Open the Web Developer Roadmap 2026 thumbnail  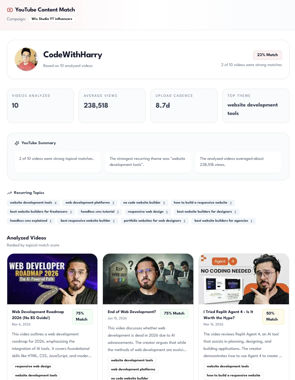coord(52,279)
